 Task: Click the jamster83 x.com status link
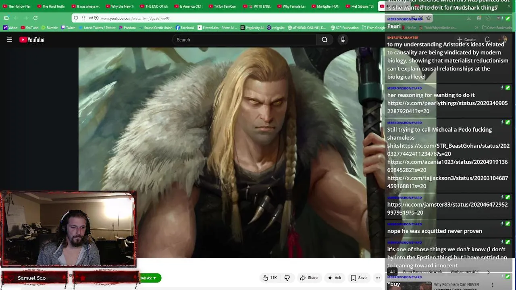point(447,209)
